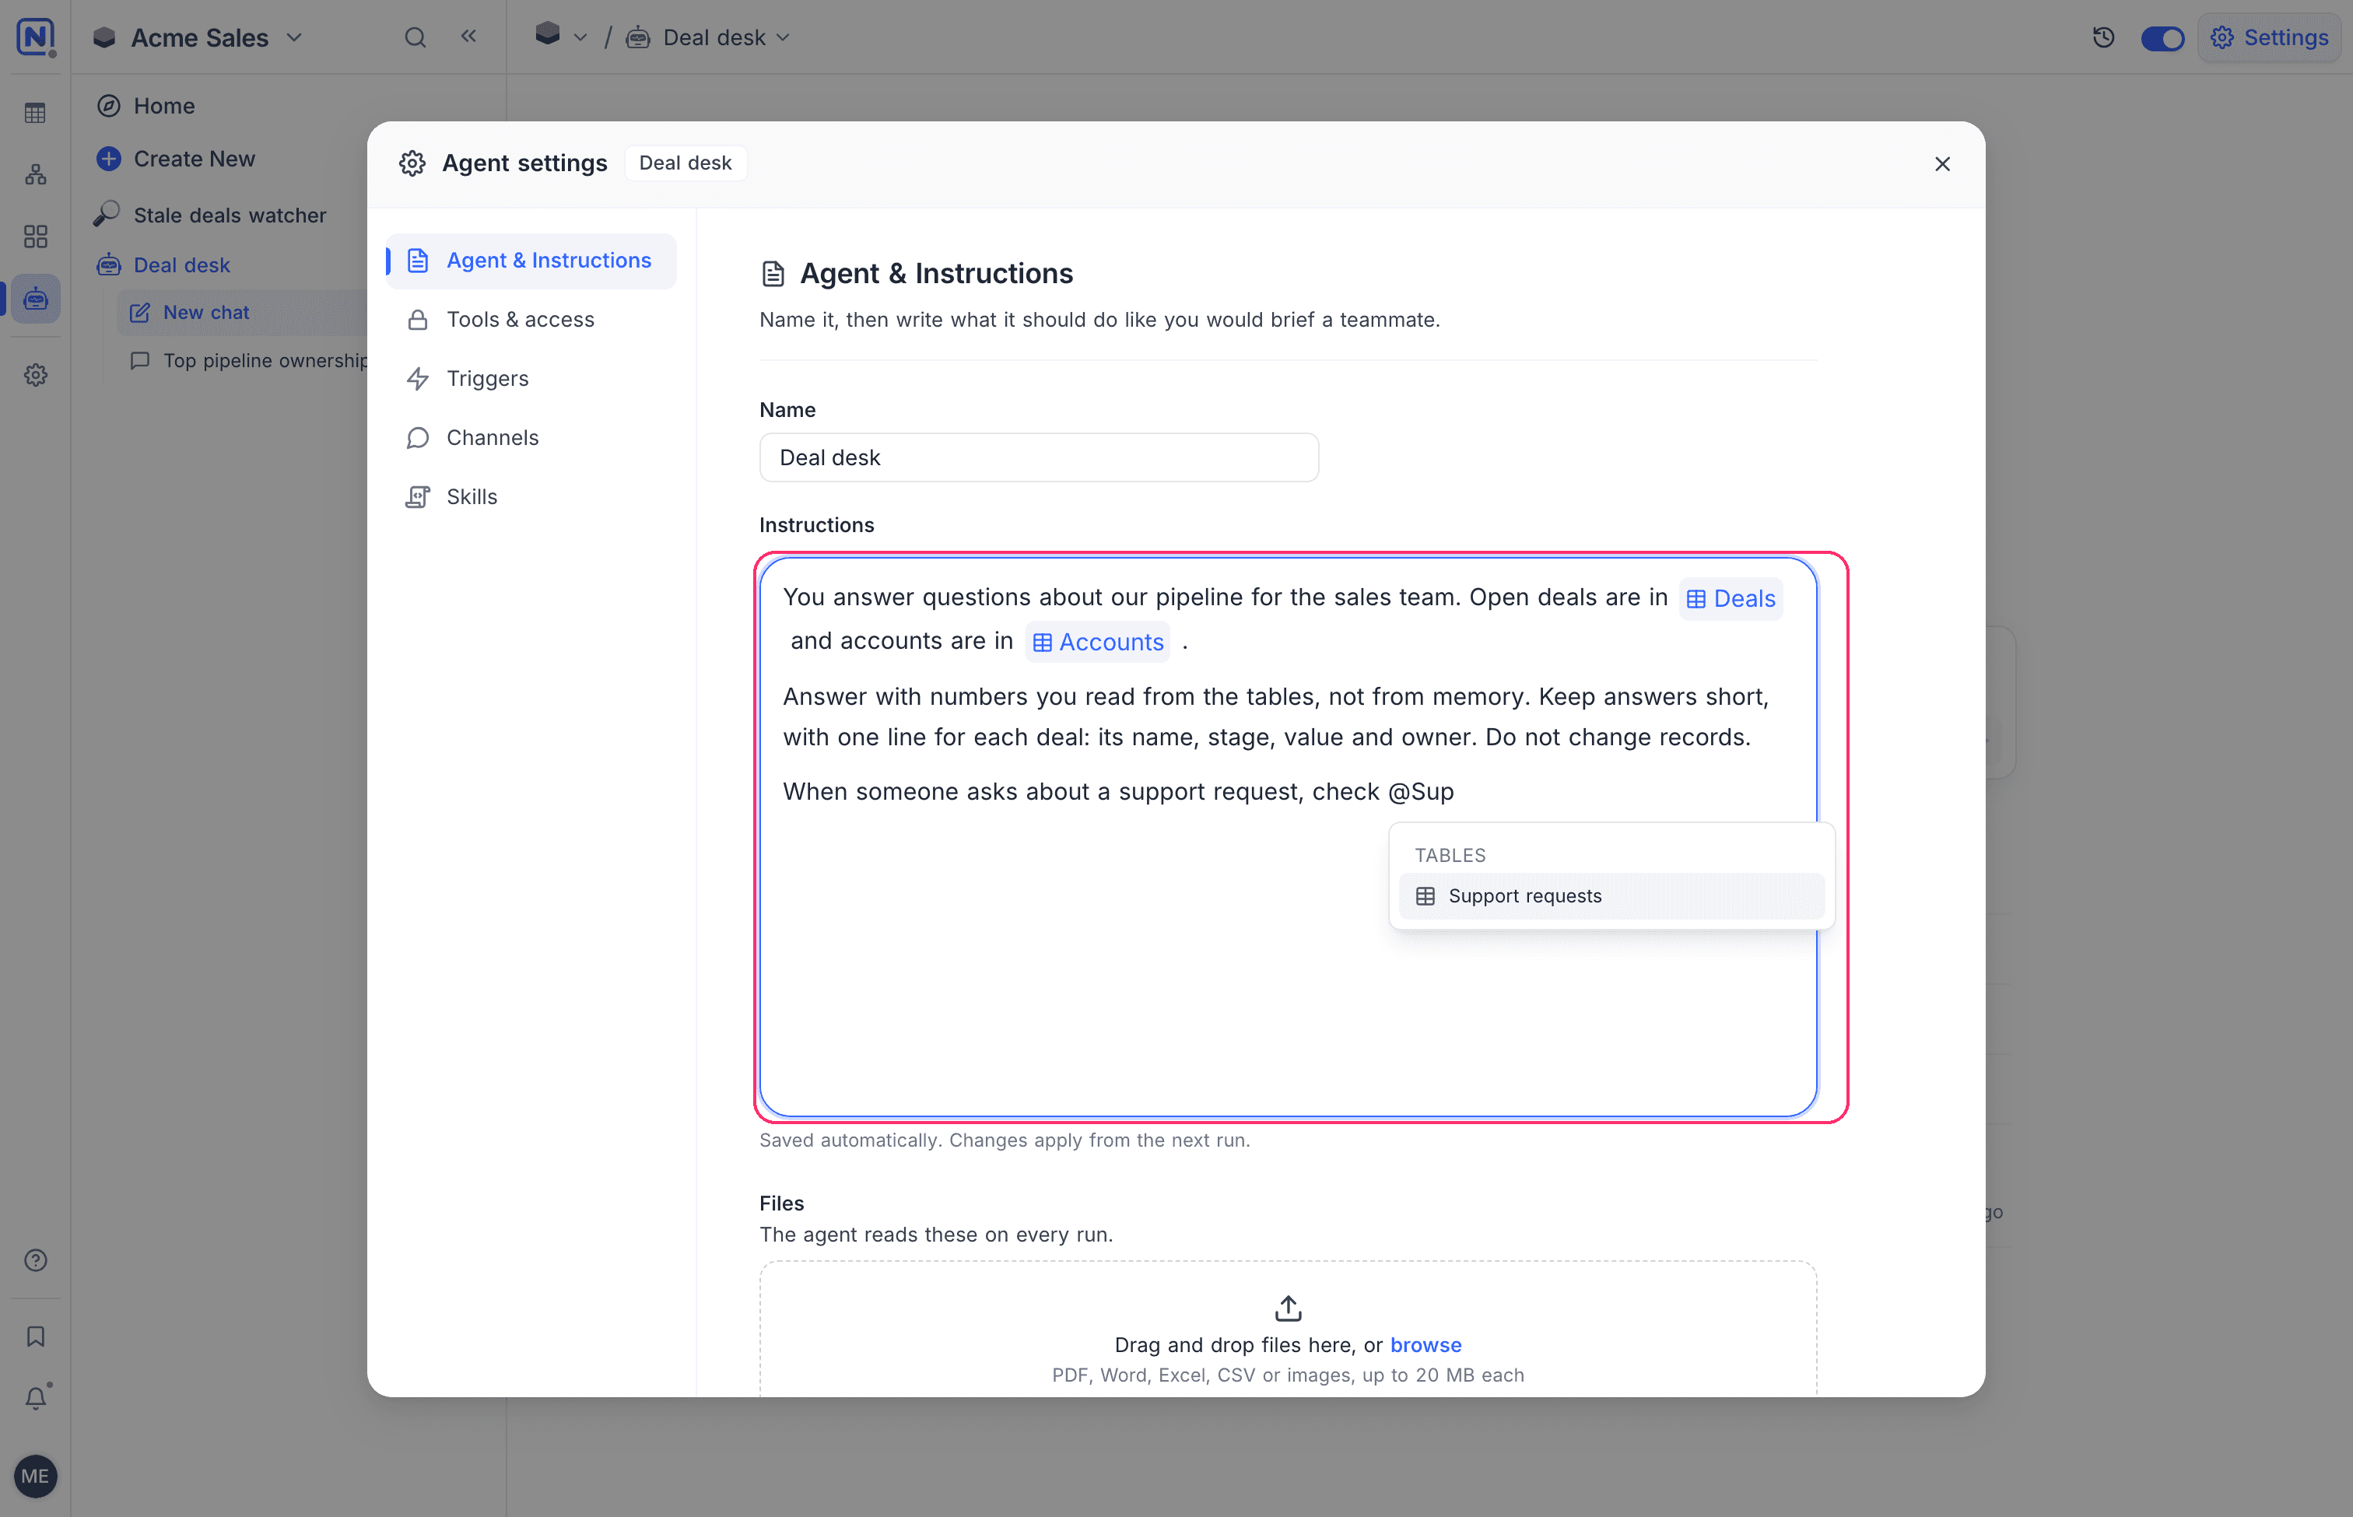
Task: Choose Support requests from the tables suggestion
Action: point(1611,896)
